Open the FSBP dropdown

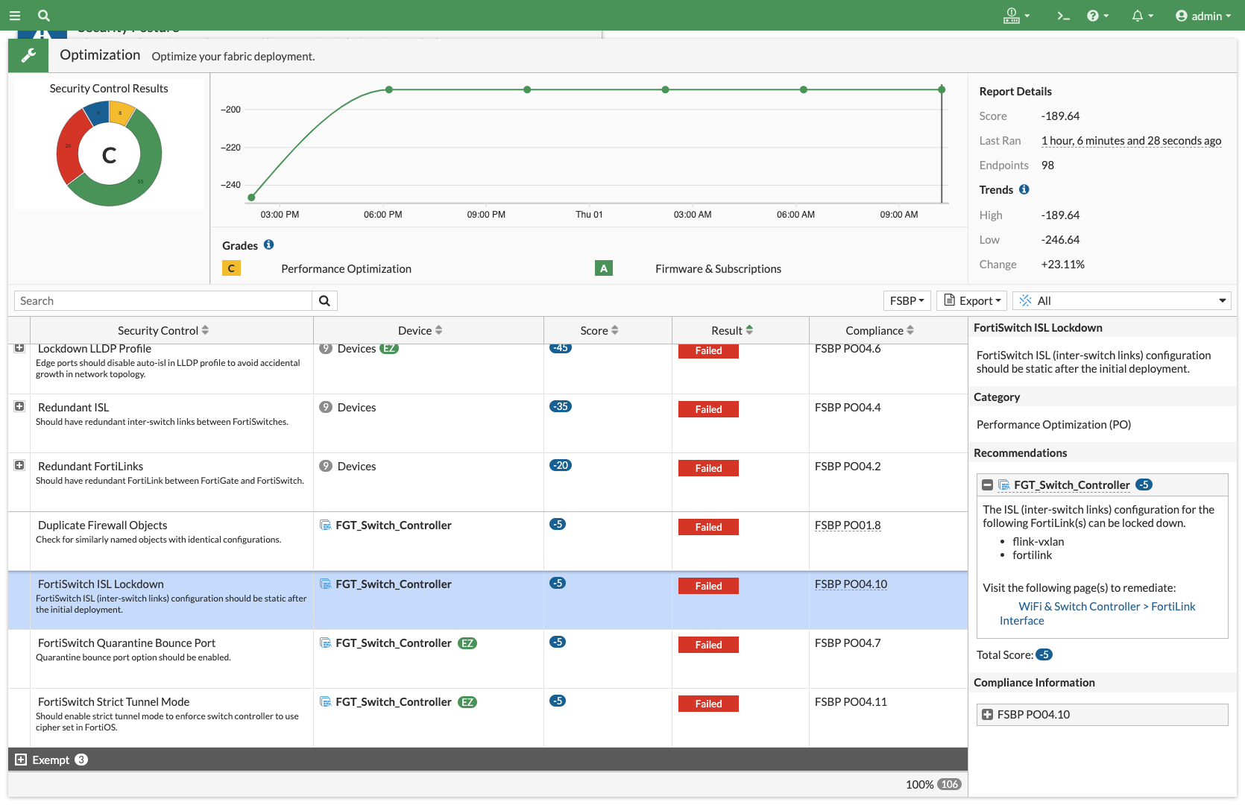pos(907,300)
